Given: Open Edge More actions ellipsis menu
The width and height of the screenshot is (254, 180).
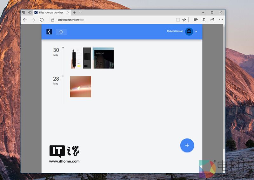Looking at the screenshot, I should point(221,20).
